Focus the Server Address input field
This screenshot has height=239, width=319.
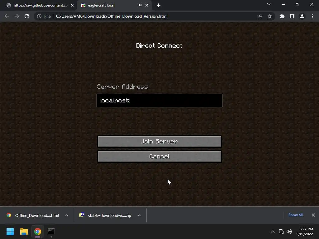point(159,101)
